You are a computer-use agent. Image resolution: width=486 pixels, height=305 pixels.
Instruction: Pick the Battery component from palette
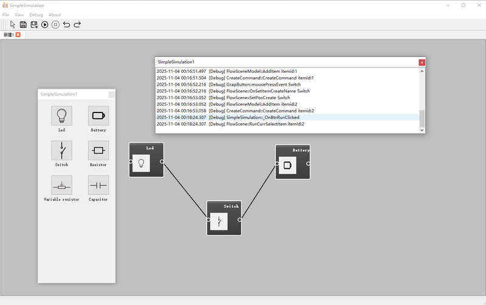(98, 115)
